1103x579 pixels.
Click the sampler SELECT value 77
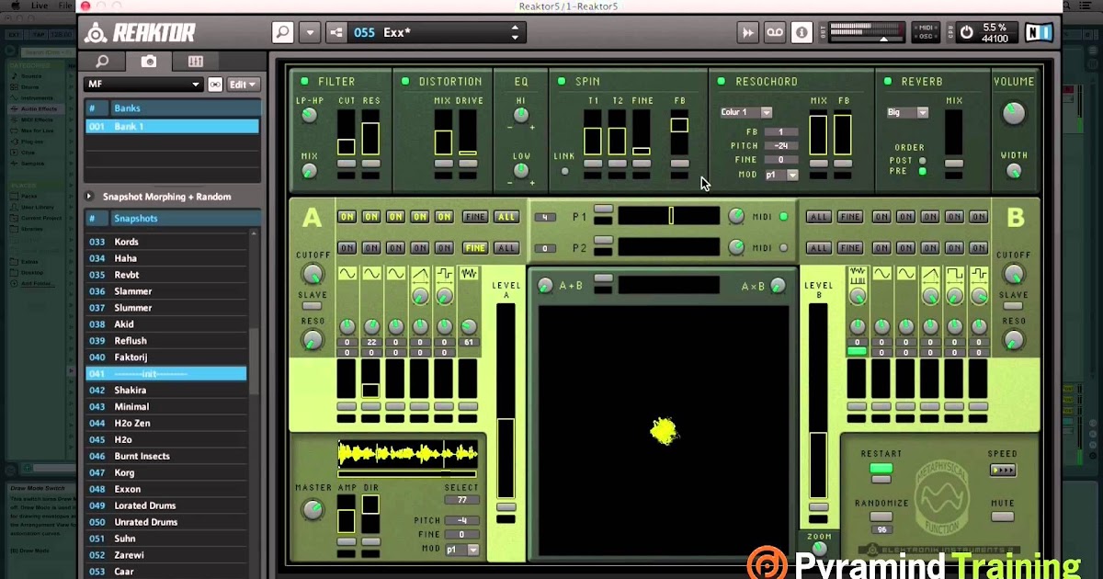[462, 500]
